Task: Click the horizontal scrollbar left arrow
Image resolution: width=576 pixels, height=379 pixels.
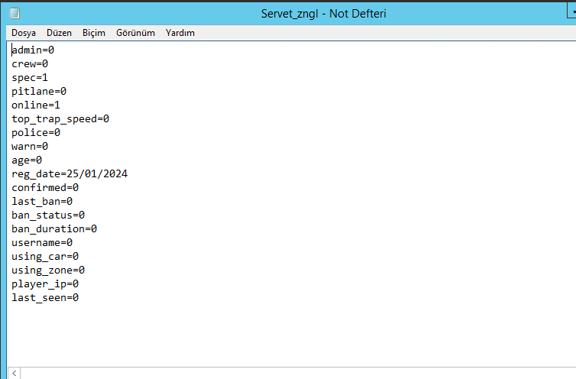Action: coord(14,373)
